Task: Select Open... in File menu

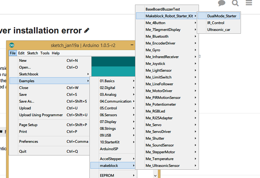Action: 49,67
